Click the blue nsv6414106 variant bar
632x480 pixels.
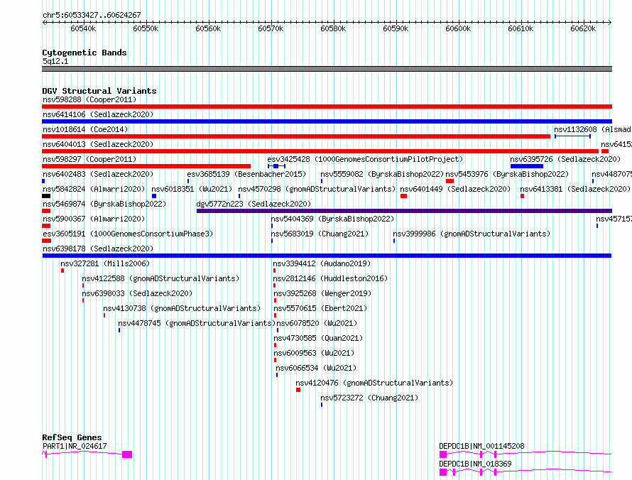(327, 121)
